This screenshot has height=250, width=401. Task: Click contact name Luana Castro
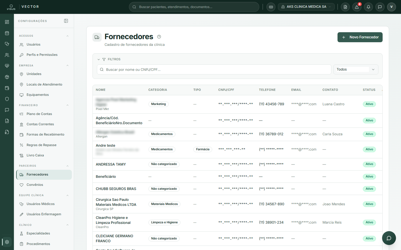point(333,104)
